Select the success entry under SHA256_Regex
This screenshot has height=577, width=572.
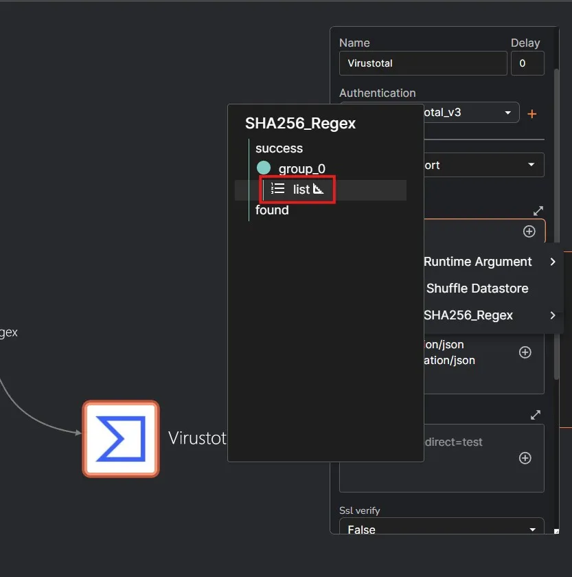coord(279,148)
